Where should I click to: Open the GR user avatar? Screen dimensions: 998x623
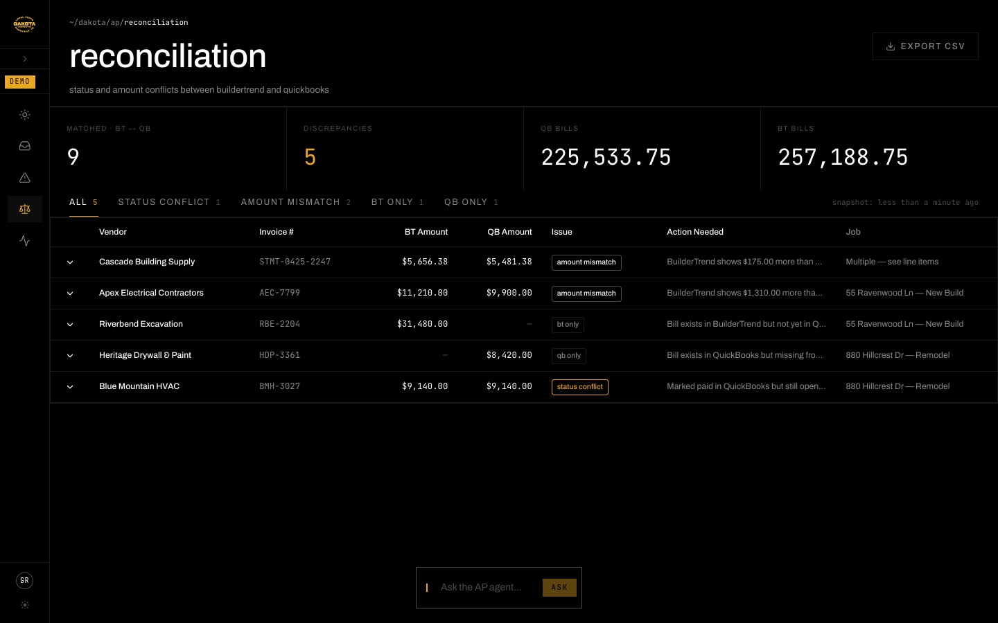coord(25,581)
